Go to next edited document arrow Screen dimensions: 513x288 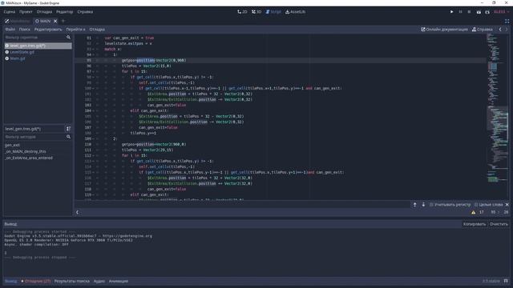(507, 30)
